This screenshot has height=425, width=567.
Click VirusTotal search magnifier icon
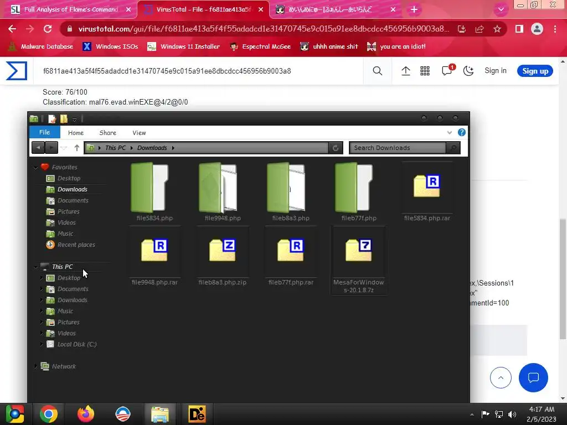click(377, 71)
